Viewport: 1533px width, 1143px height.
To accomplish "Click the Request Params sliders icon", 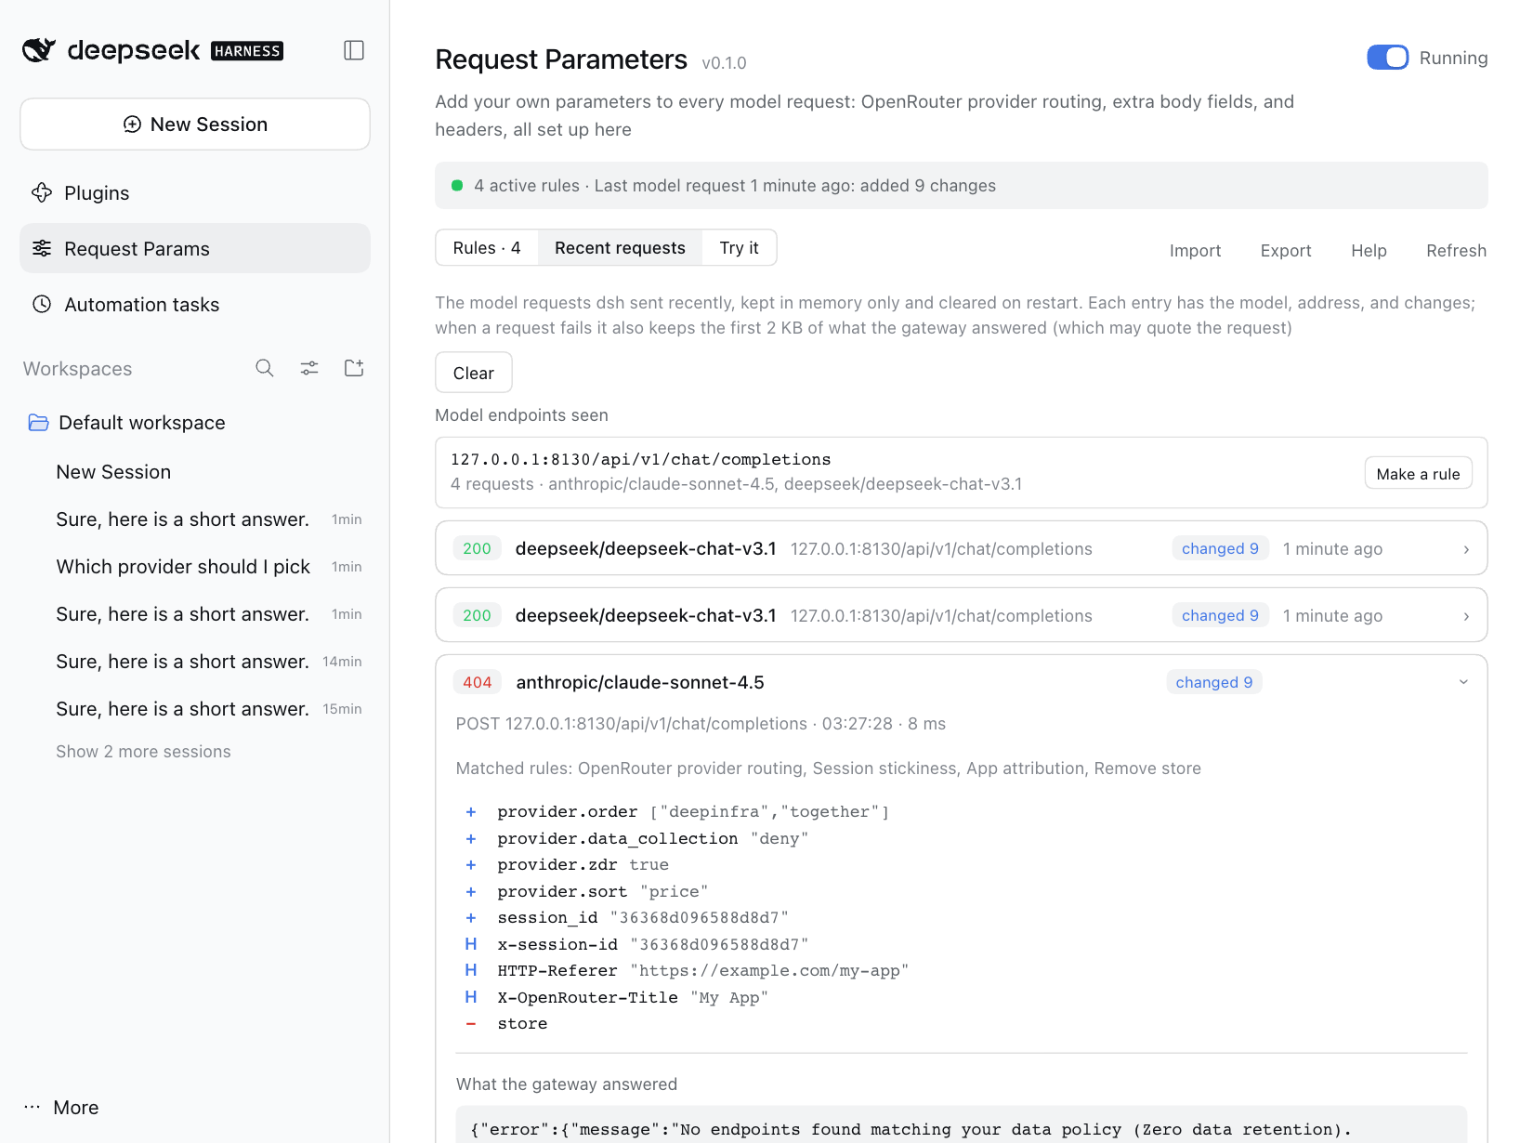I will pos(42,248).
